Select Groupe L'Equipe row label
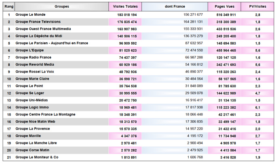The width and height of the screenshot is (278, 165). [x=29, y=50]
